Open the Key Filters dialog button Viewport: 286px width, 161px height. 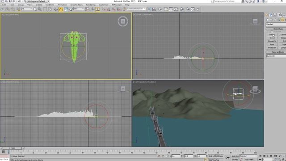point(250,160)
